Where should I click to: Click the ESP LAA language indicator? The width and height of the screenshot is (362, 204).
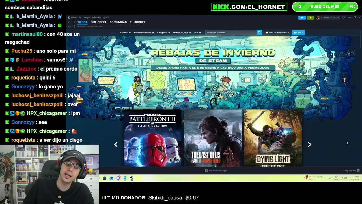click(336, 178)
